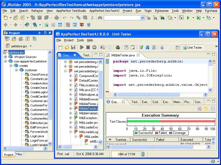Expand the CompoundCon tree node
Image resolution: width=221 pixels, height=165 pixels.
click(70, 76)
